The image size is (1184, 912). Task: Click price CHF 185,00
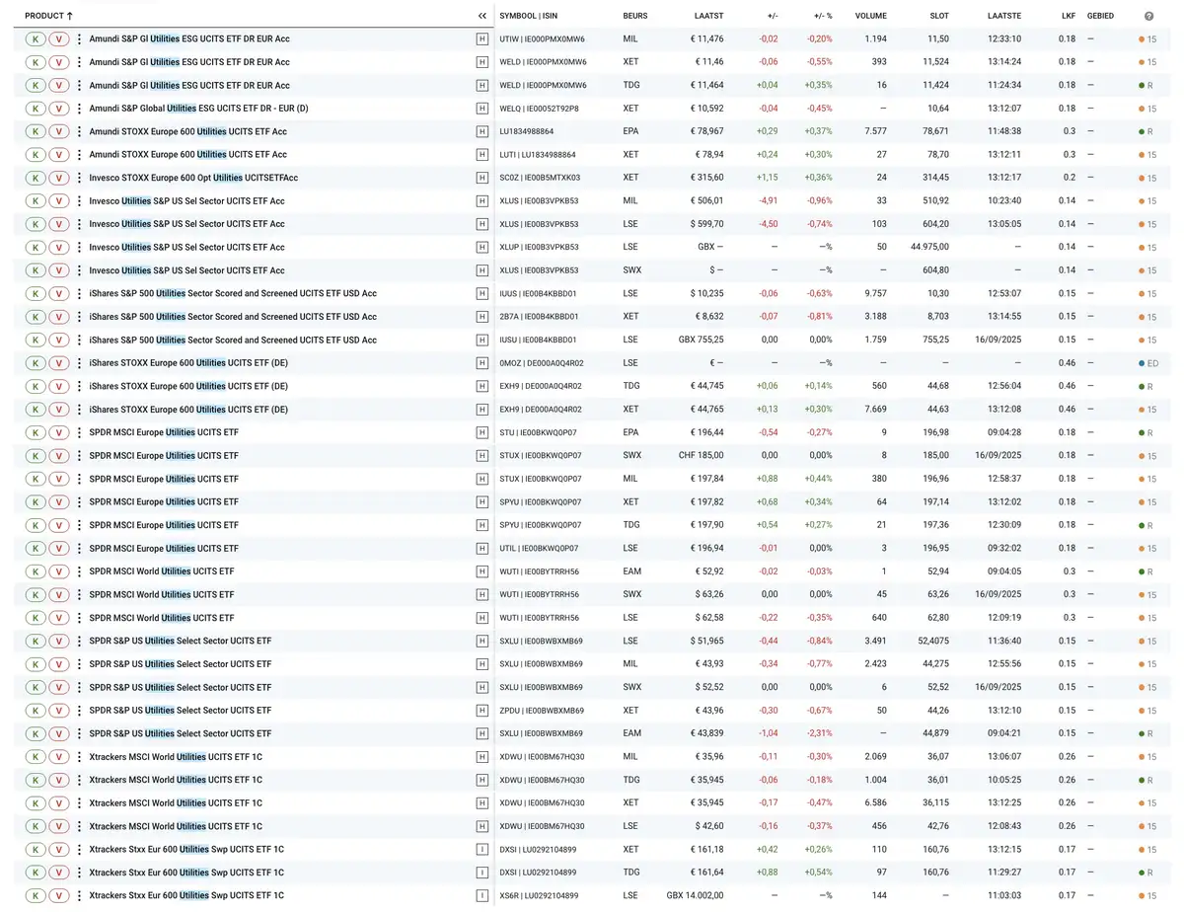[x=702, y=456]
